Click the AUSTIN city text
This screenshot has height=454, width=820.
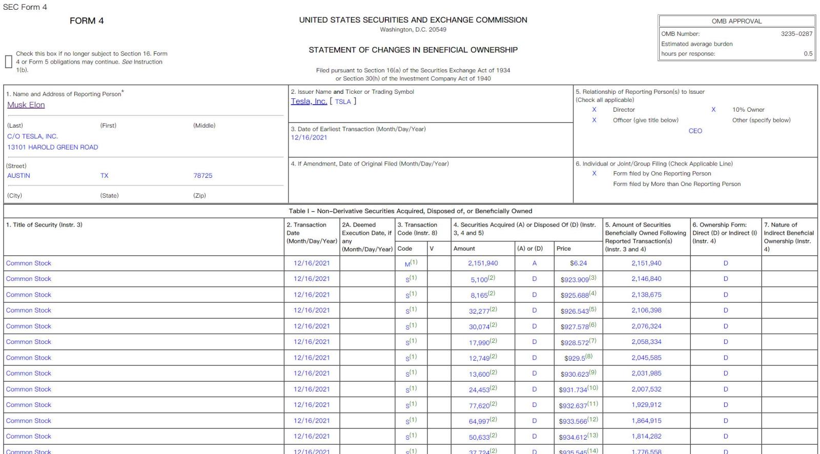pyautogui.click(x=18, y=175)
